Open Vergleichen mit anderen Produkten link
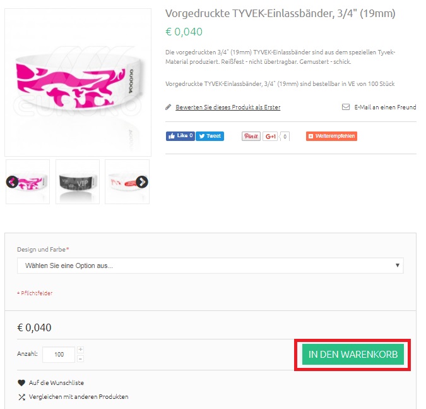This screenshot has height=409, width=426. point(79,397)
